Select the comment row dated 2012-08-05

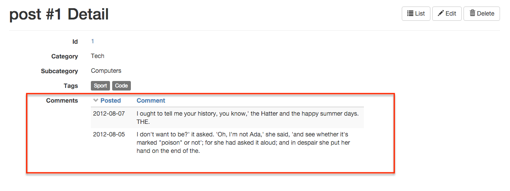[109, 134]
